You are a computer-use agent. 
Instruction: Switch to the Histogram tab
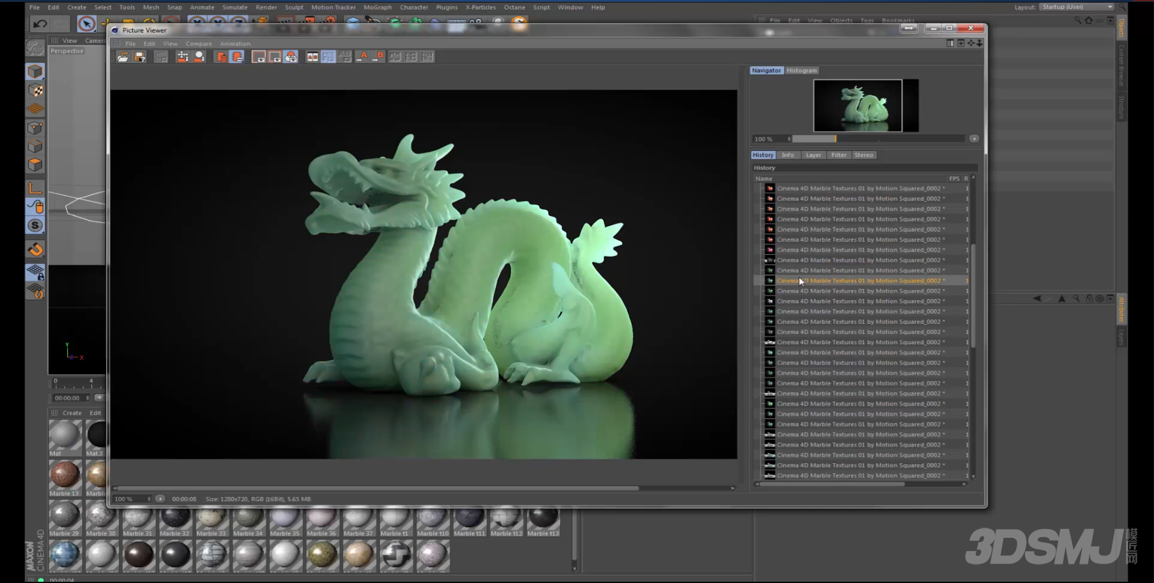pos(801,70)
